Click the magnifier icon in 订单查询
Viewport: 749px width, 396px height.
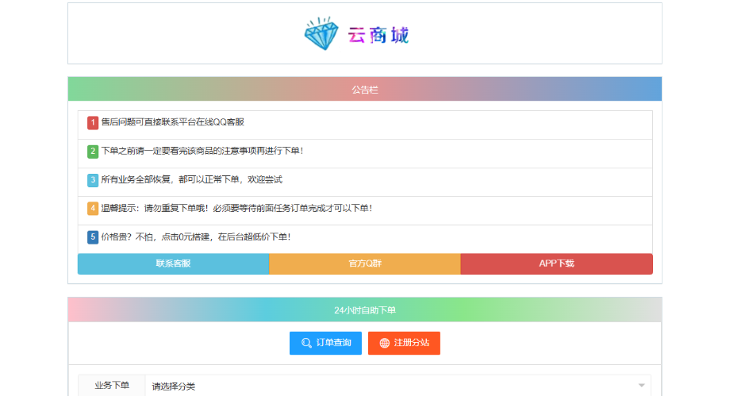306,344
